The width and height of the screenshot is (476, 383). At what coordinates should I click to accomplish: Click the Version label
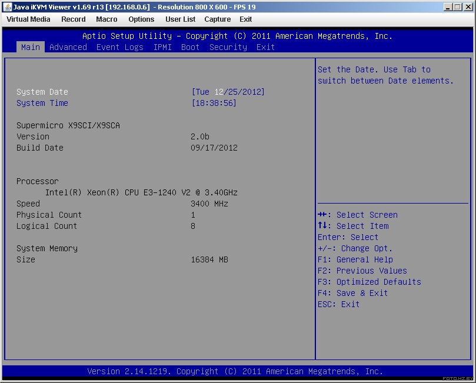[33, 136]
